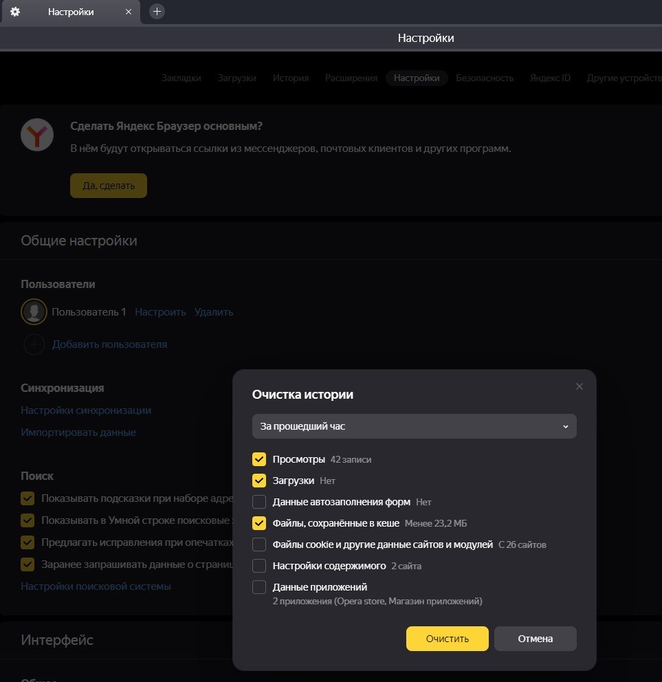662x682 pixels.
Task: Click the Отмена button
Action: [535, 639]
